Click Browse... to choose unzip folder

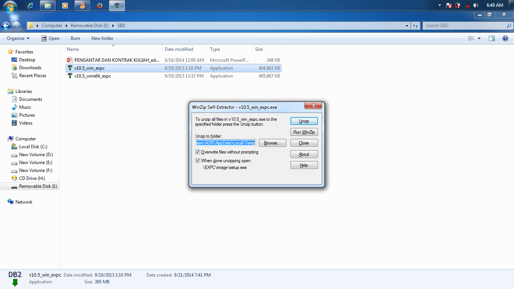(272, 143)
